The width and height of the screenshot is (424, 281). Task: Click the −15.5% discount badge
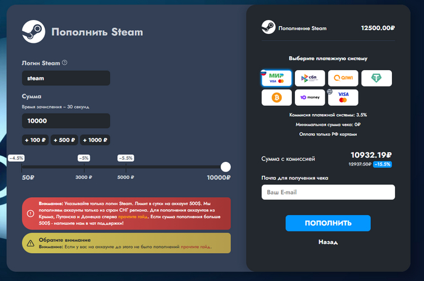pos(382,164)
